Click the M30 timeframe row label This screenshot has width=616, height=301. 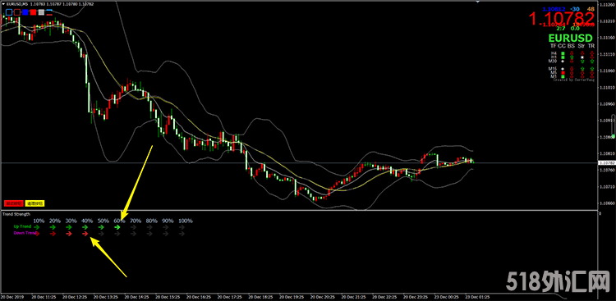[553, 62]
